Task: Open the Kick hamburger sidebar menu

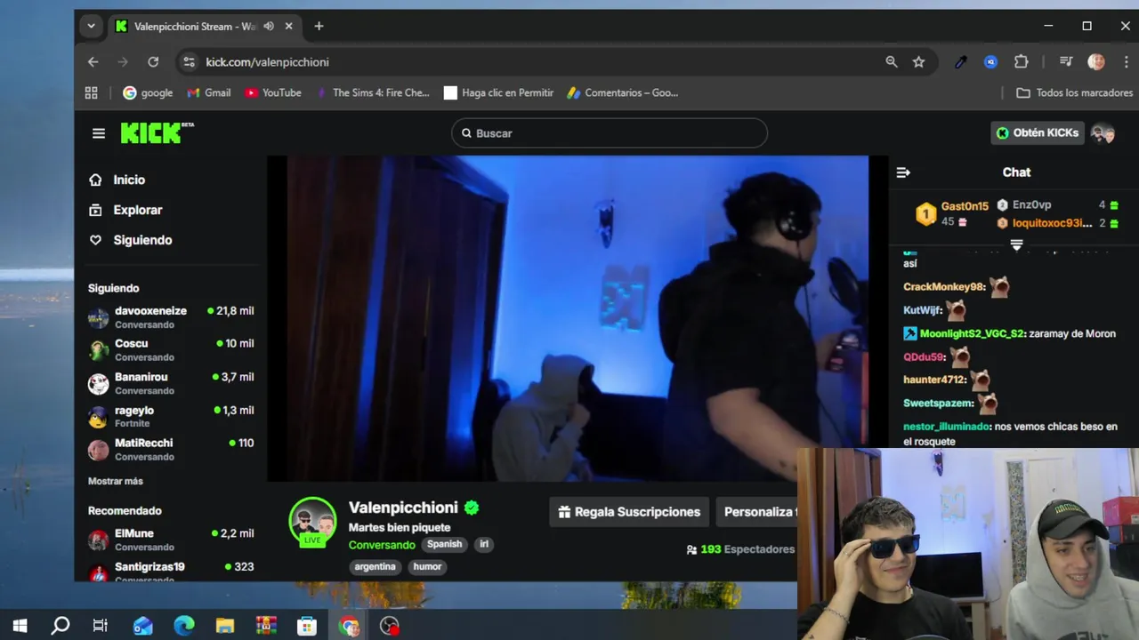Action: [x=99, y=133]
